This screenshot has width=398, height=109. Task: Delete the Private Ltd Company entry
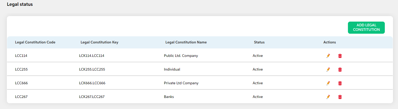click(340, 83)
